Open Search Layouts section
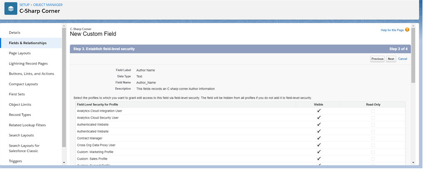 [22, 135]
